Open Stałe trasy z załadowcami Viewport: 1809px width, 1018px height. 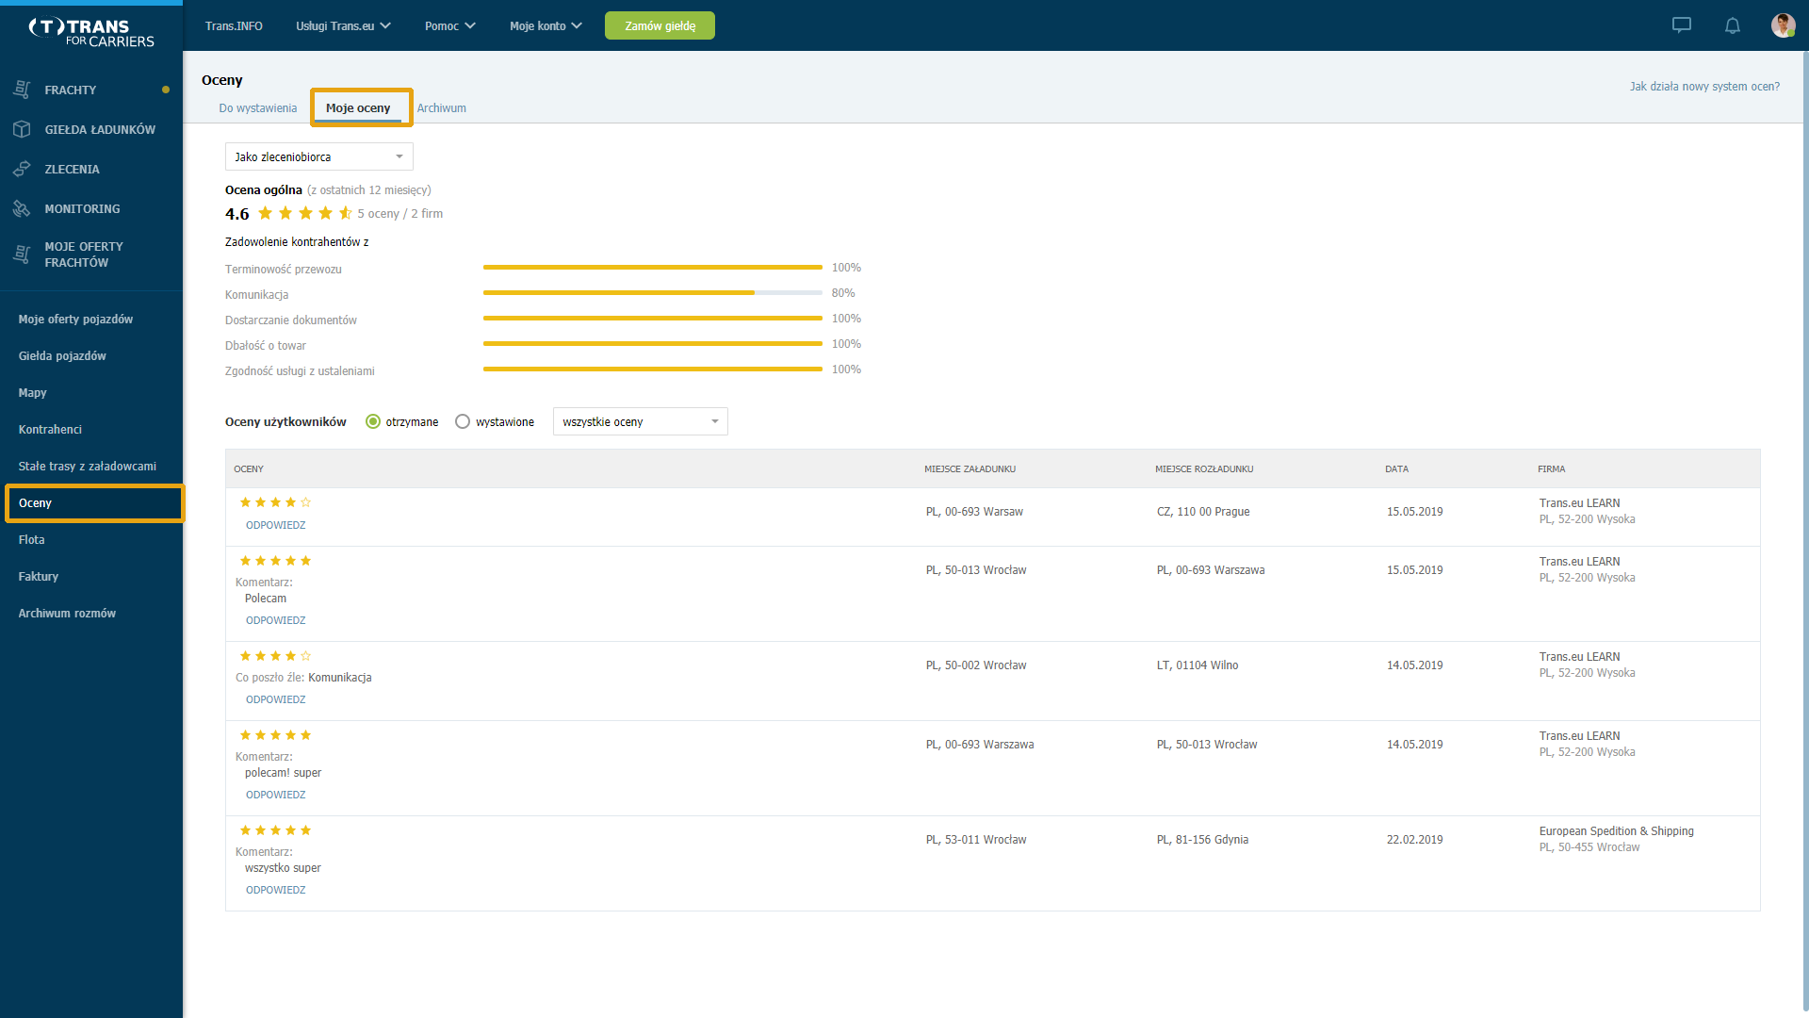[88, 466]
